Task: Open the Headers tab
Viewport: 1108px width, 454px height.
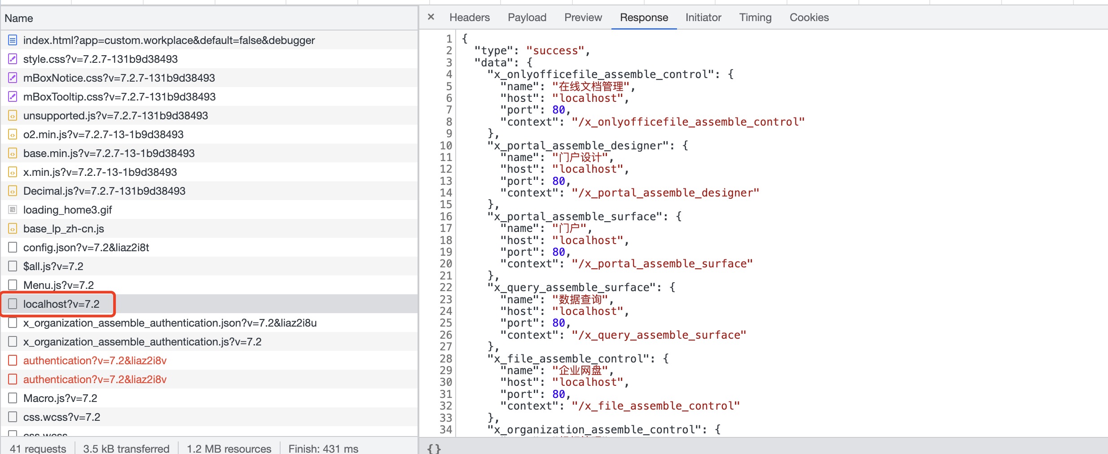Action: click(x=469, y=17)
